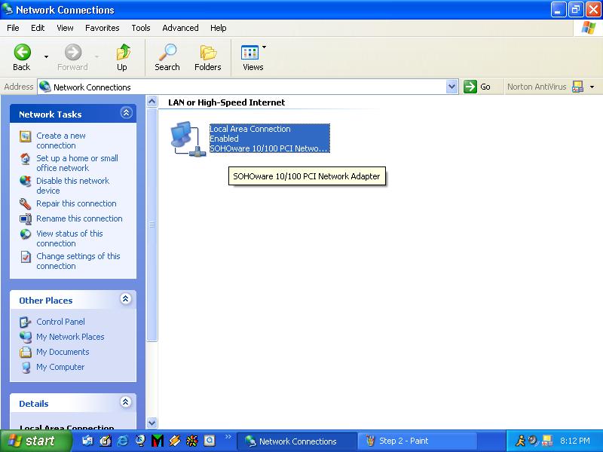The image size is (603, 452).
Task: Open the Help menu
Action: pos(218,28)
